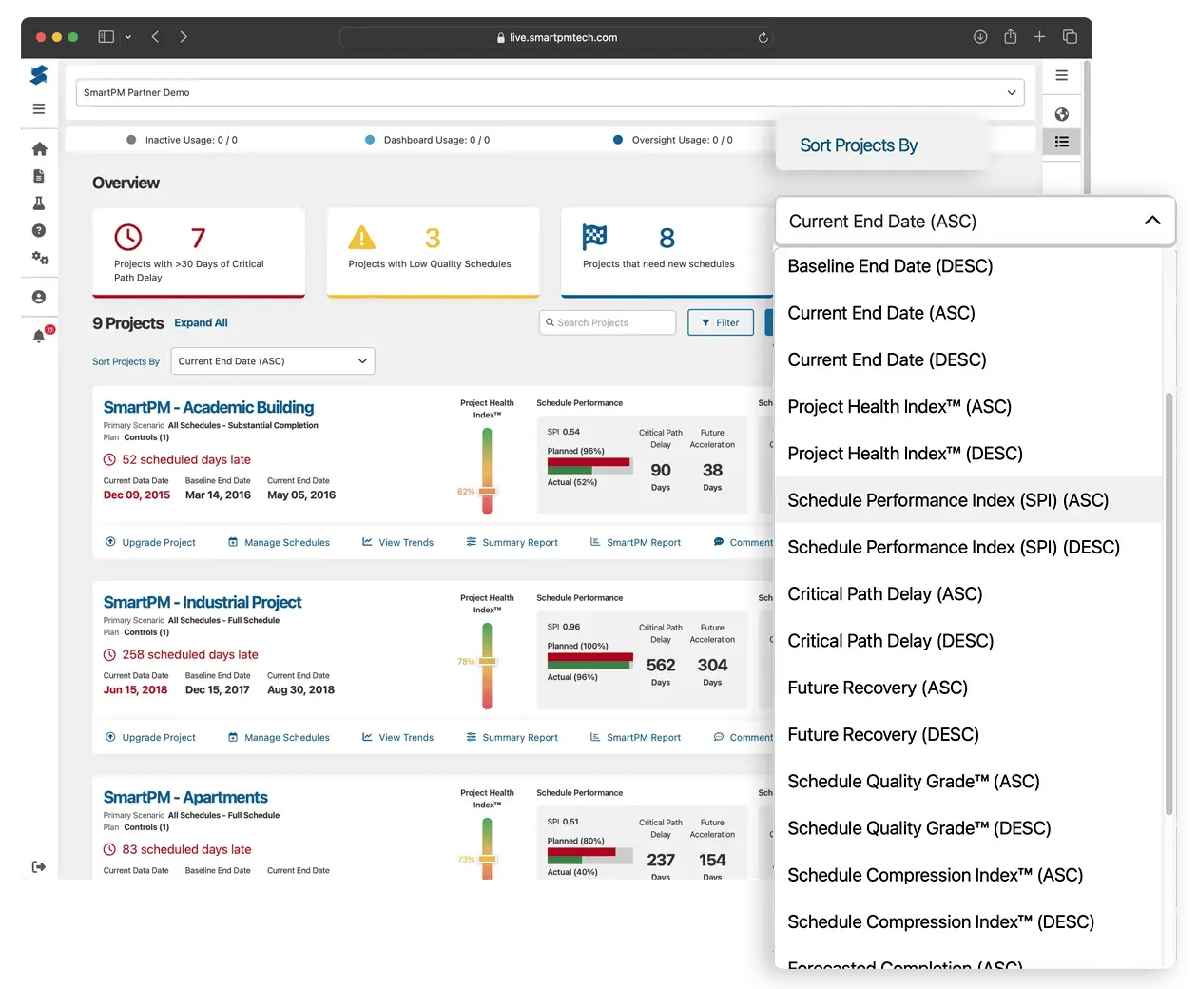This screenshot has height=989, width=1198.
Task: Click the globe map view icon
Action: (x=1062, y=114)
